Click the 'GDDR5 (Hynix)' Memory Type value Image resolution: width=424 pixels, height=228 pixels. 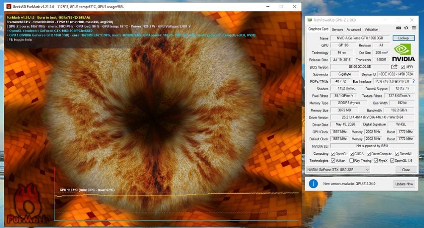pyautogui.click(x=349, y=103)
